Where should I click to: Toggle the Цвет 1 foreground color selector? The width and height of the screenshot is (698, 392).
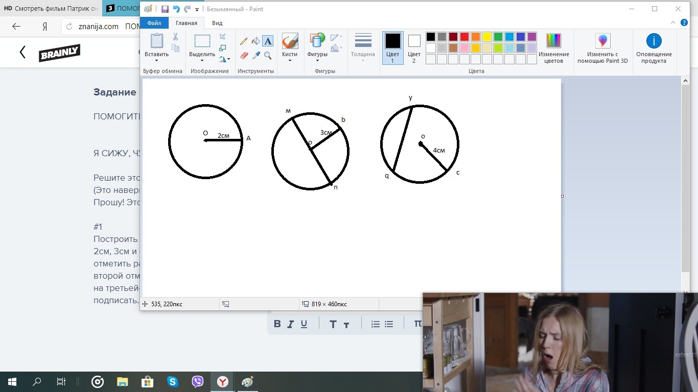coord(392,48)
